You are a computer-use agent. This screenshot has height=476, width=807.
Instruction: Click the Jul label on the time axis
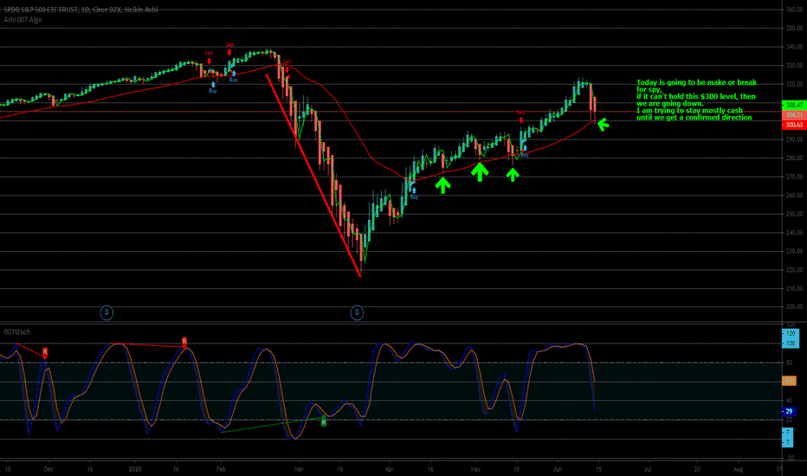point(648,469)
